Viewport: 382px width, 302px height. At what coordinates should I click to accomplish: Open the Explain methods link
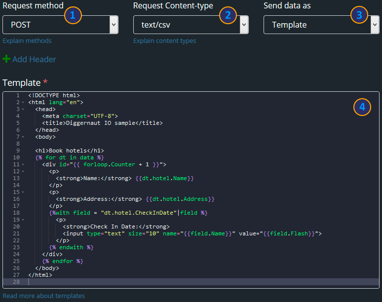pos(27,41)
